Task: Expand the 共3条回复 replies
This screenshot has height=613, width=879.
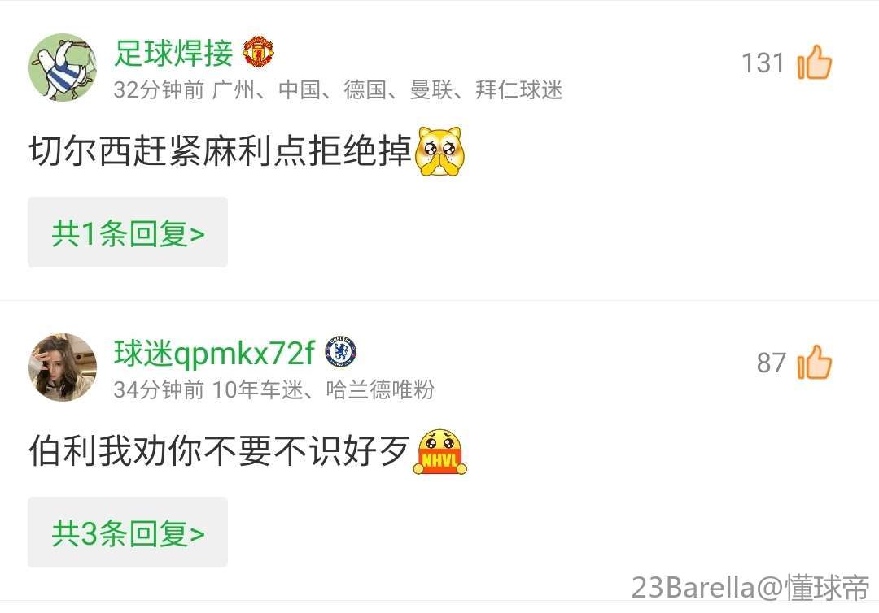Action: click(x=128, y=533)
